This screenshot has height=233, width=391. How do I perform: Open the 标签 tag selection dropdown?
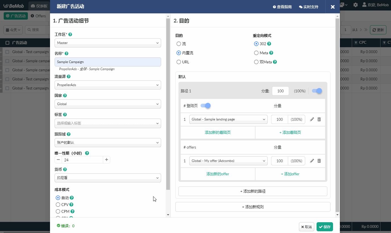click(x=108, y=123)
